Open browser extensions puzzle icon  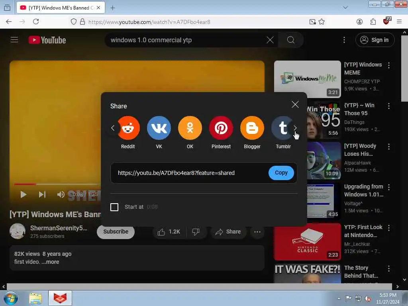[x=373, y=22]
